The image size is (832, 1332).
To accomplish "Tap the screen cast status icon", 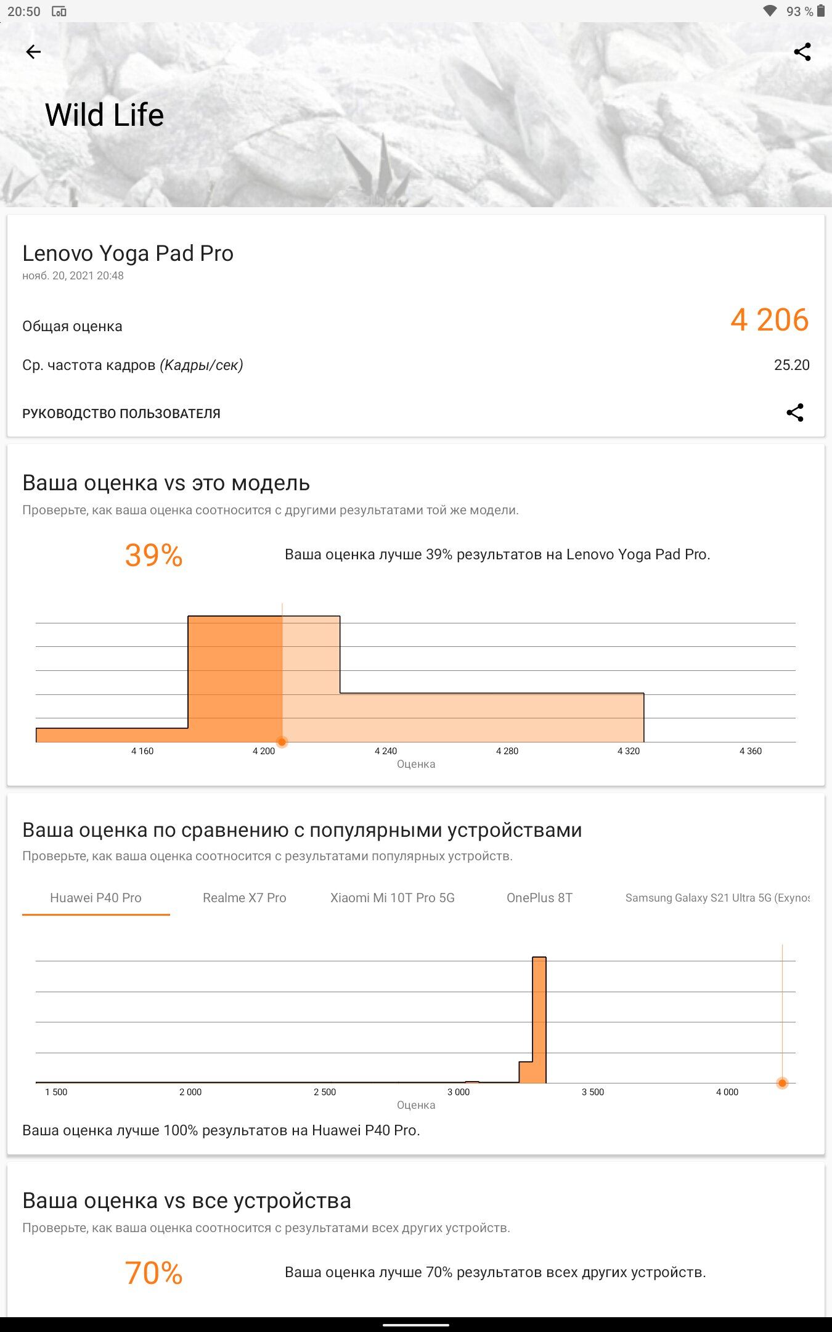I will point(59,11).
